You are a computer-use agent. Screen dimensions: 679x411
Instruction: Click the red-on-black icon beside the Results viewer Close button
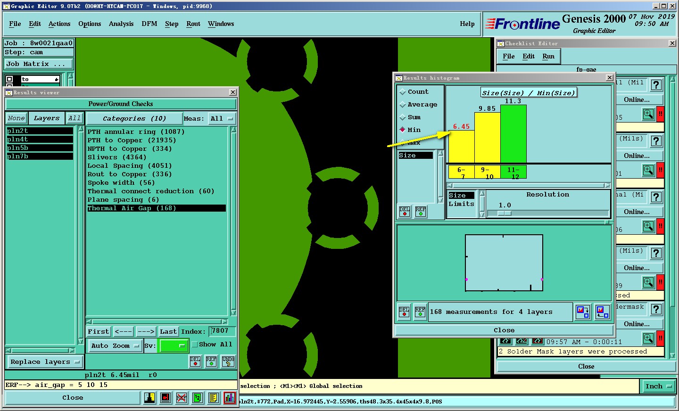click(166, 398)
